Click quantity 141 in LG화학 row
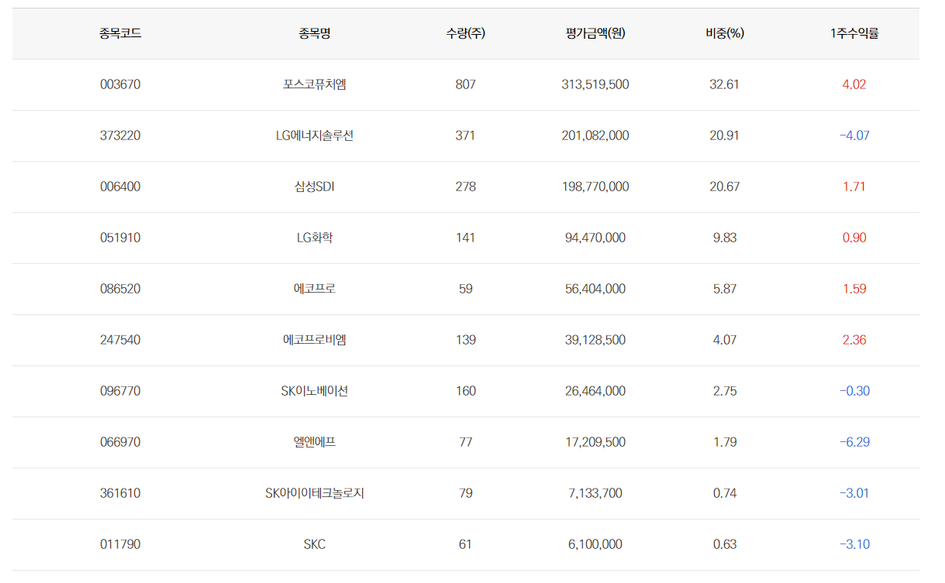 [x=466, y=238]
